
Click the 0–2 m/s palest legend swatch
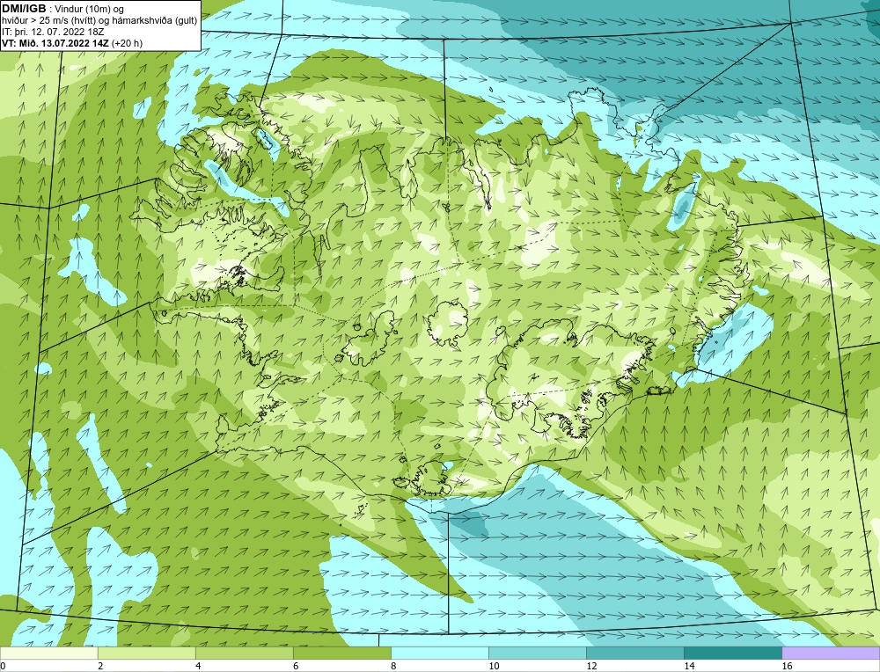click(48, 653)
